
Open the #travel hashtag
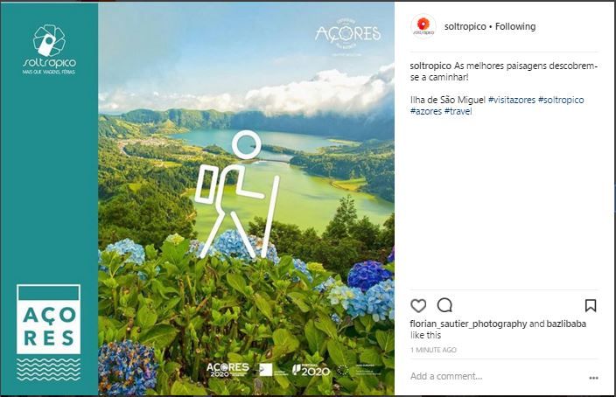point(458,111)
